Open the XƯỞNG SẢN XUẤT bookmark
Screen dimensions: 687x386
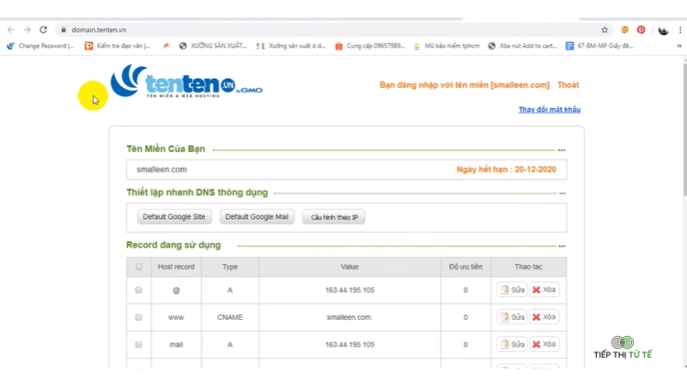pyautogui.click(x=213, y=46)
